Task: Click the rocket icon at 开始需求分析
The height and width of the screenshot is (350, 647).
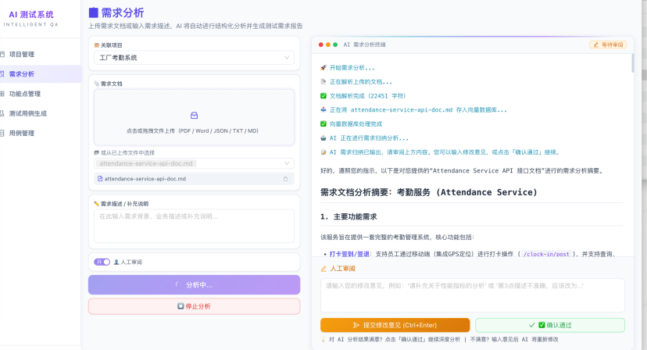Action: (x=323, y=68)
